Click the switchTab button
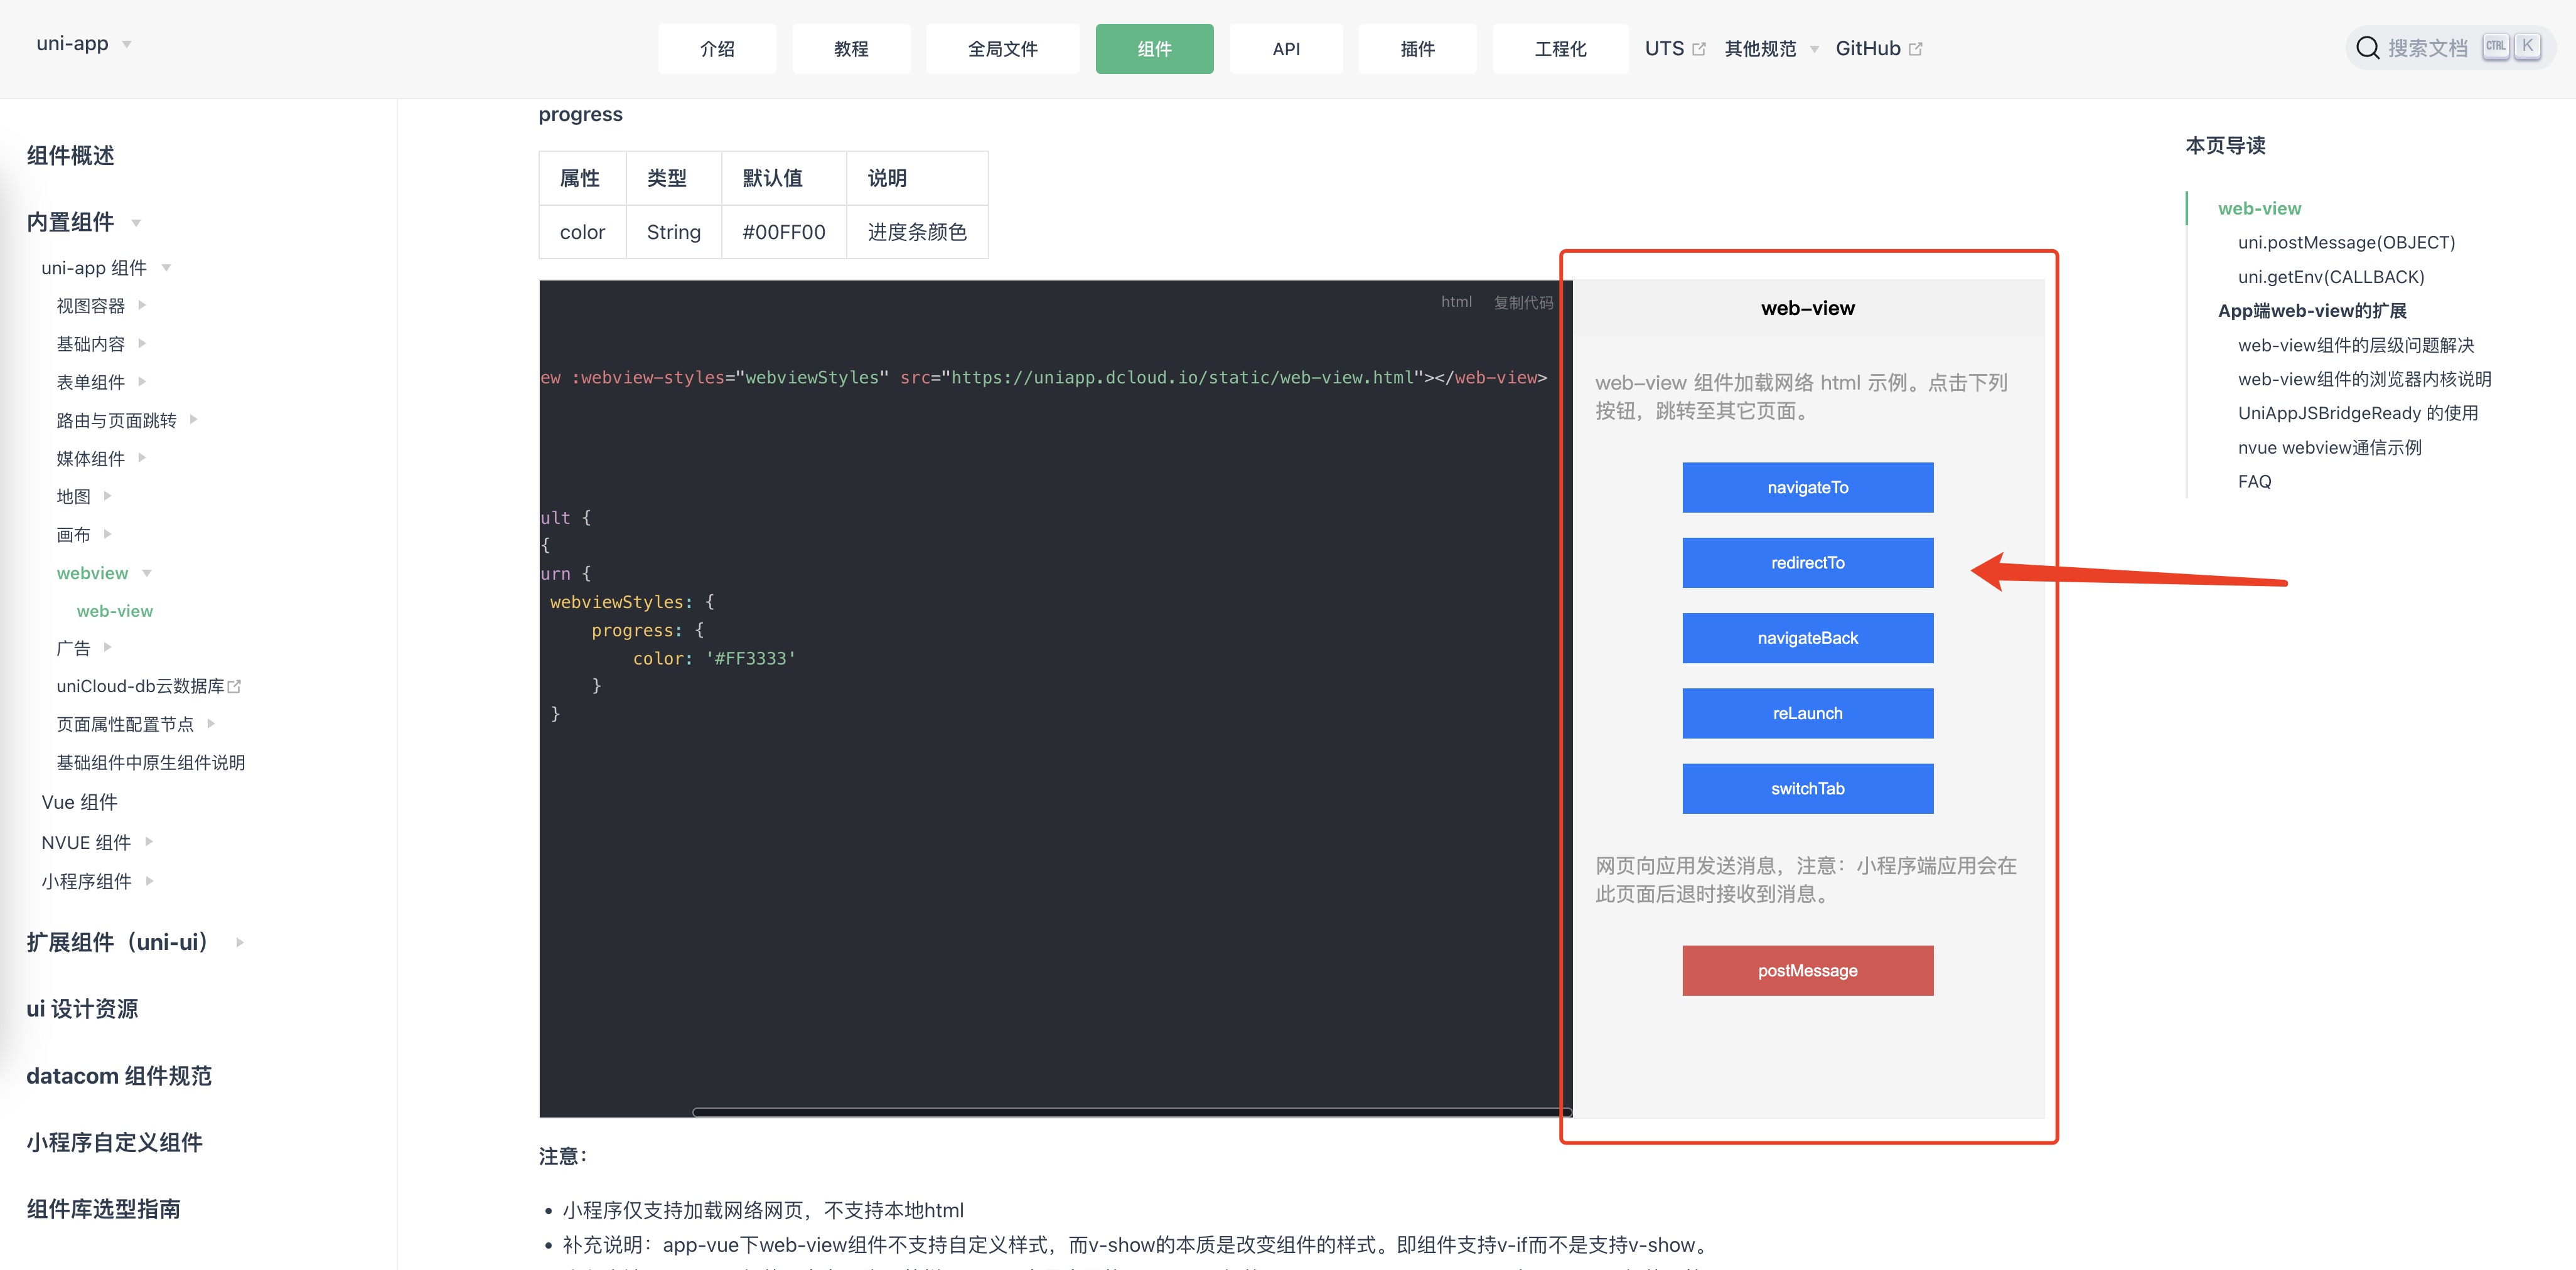 [1807, 788]
